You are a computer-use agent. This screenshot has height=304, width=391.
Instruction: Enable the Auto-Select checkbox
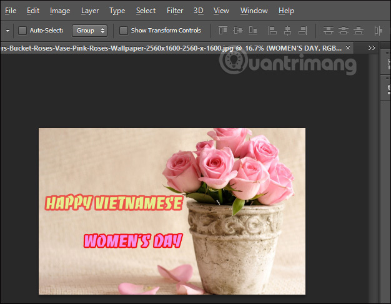[x=22, y=31]
